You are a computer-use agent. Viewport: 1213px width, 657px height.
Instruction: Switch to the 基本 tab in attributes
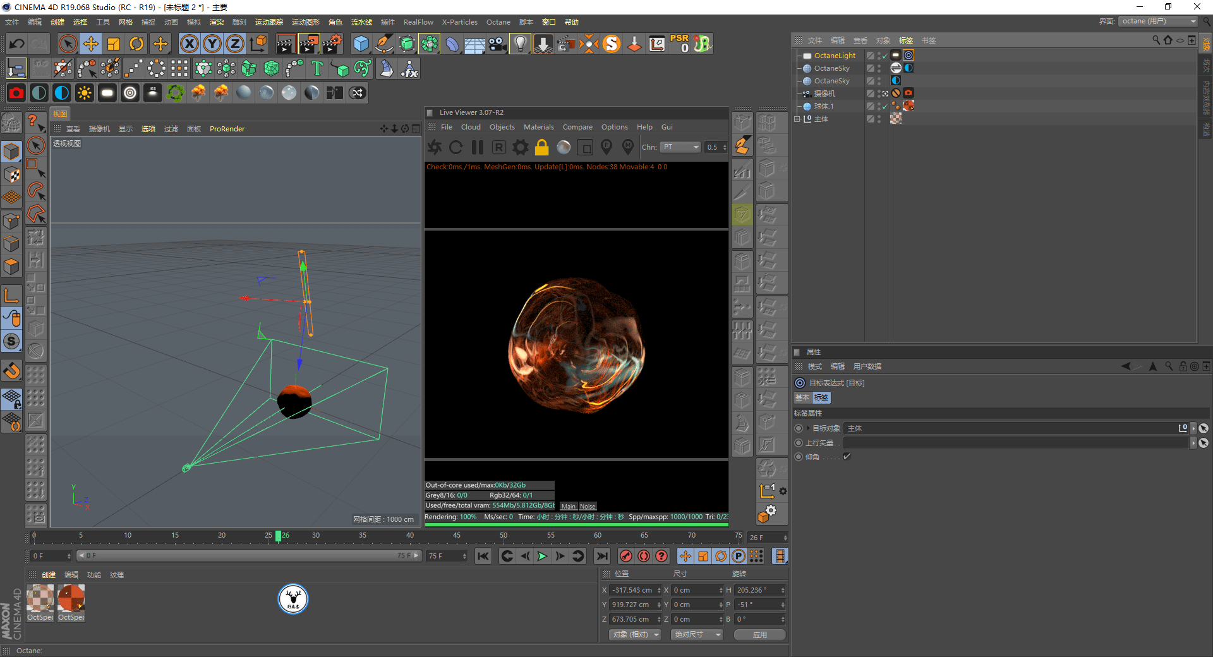coord(802,397)
